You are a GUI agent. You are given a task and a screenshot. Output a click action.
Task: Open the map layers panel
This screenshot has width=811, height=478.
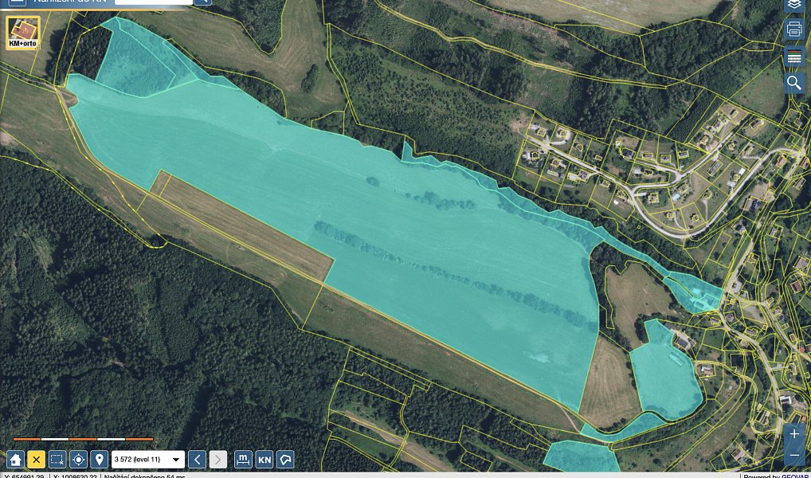[x=794, y=5]
